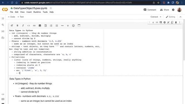185x104 pixels.
Task: Go to the browser home page
Action: [x=16, y=3]
